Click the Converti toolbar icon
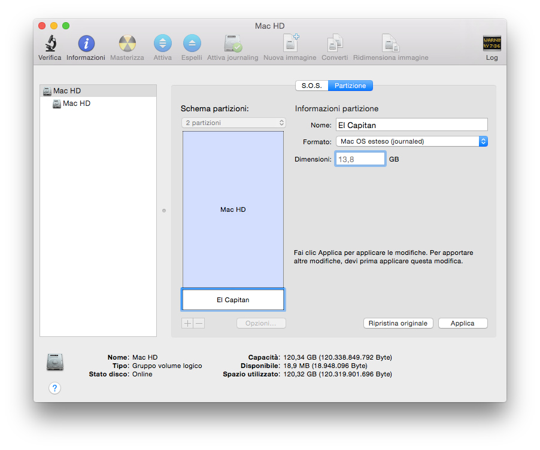540x450 pixels. (x=335, y=44)
